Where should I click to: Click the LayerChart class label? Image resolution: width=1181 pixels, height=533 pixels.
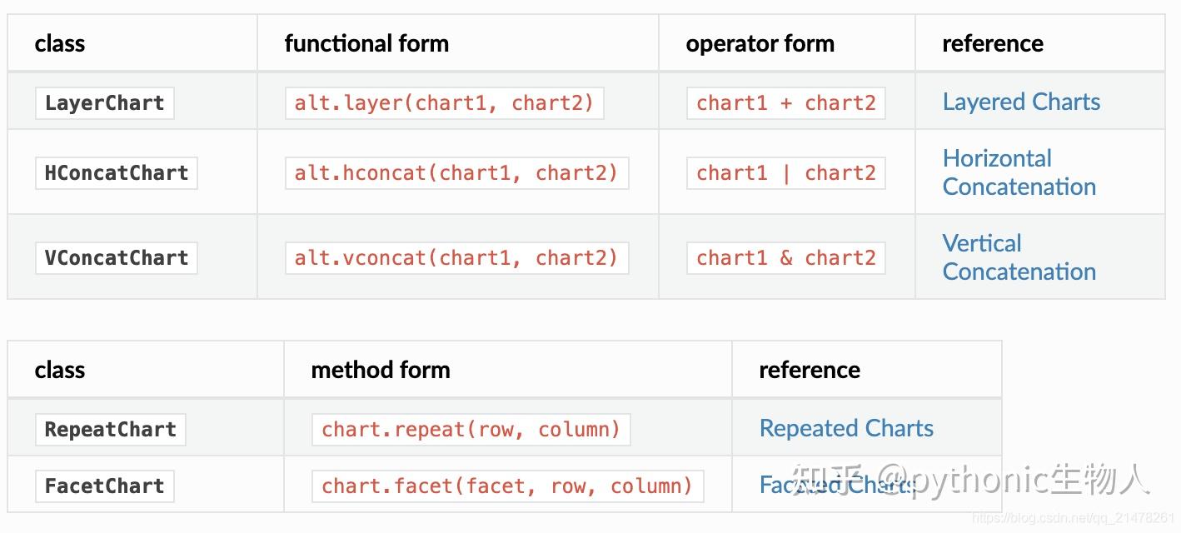pyautogui.click(x=104, y=103)
